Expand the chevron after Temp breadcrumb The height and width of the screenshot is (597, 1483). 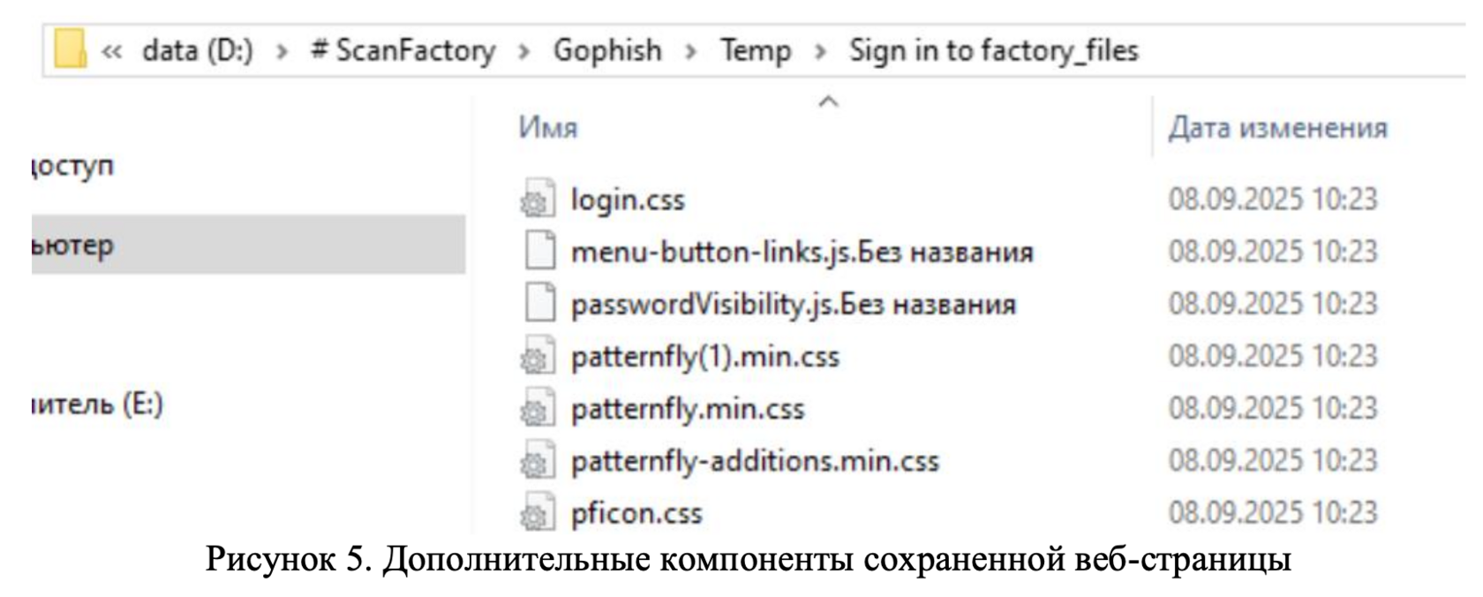pyautogui.click(x=820, y=51)
